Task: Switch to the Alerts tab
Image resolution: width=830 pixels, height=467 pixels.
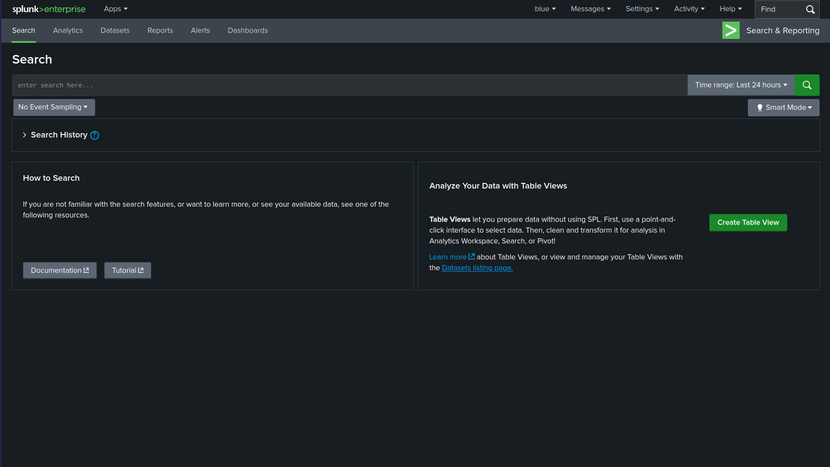Action: click(200, 30)
